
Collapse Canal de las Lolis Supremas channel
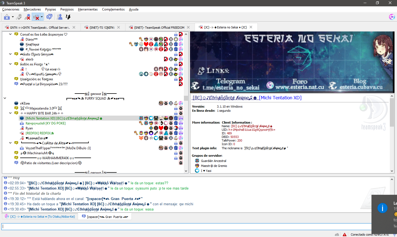[10, 34]
